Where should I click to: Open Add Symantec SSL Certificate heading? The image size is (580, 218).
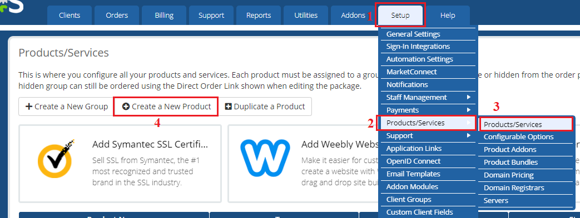tap(150, 144)
